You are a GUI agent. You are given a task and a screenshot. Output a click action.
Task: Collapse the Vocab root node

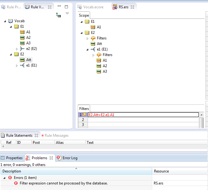click(x=5, y=21)
